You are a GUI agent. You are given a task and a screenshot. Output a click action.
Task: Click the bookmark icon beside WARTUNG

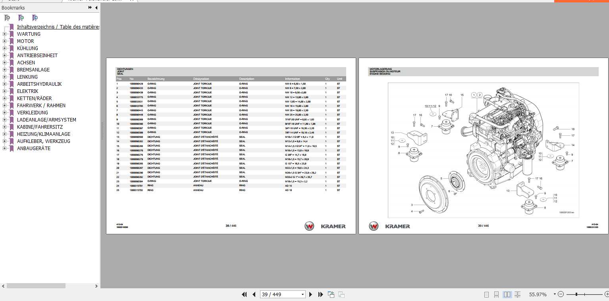coord(12,34)
